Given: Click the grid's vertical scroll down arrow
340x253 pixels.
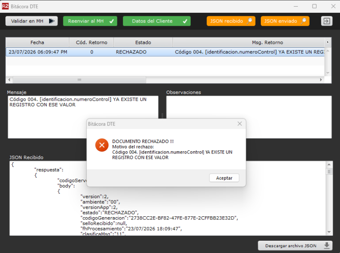Looking at the screenshot, I should pyautogui.click(x=328, y=73).
